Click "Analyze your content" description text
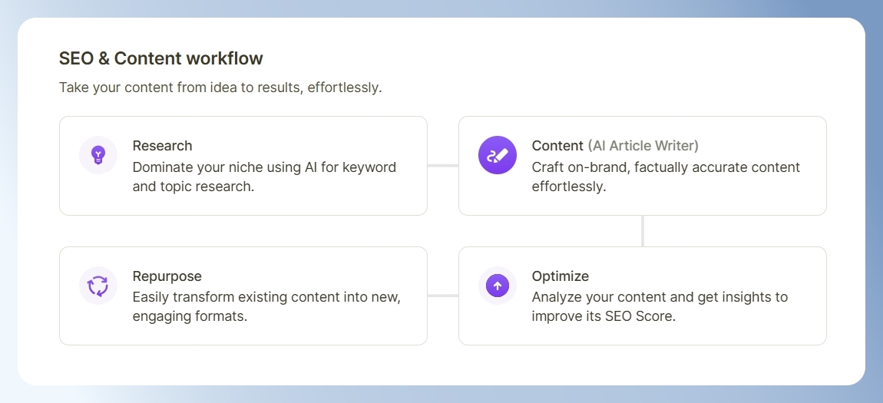Screen dimensions: 883x403 point(660,307)
